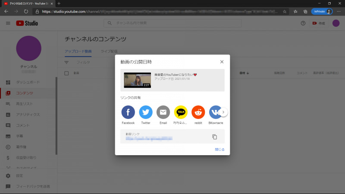The width and height of the screenshot is (345, 194).
Task: Show more sharing options with arrow
Action: pyautogui.click(x=223, y=112)
